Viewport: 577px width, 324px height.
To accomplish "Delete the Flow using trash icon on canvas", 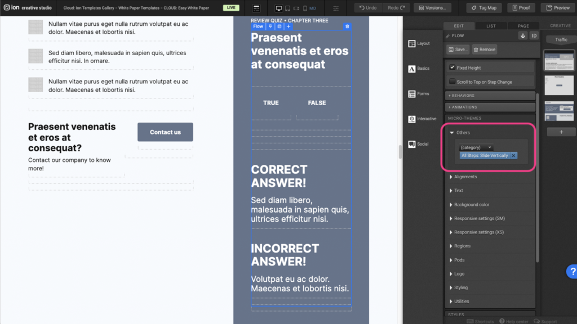I will click(347, 26).
